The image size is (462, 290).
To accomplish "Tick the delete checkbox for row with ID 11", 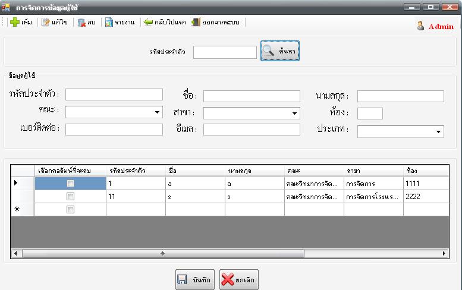I will 70,196.
